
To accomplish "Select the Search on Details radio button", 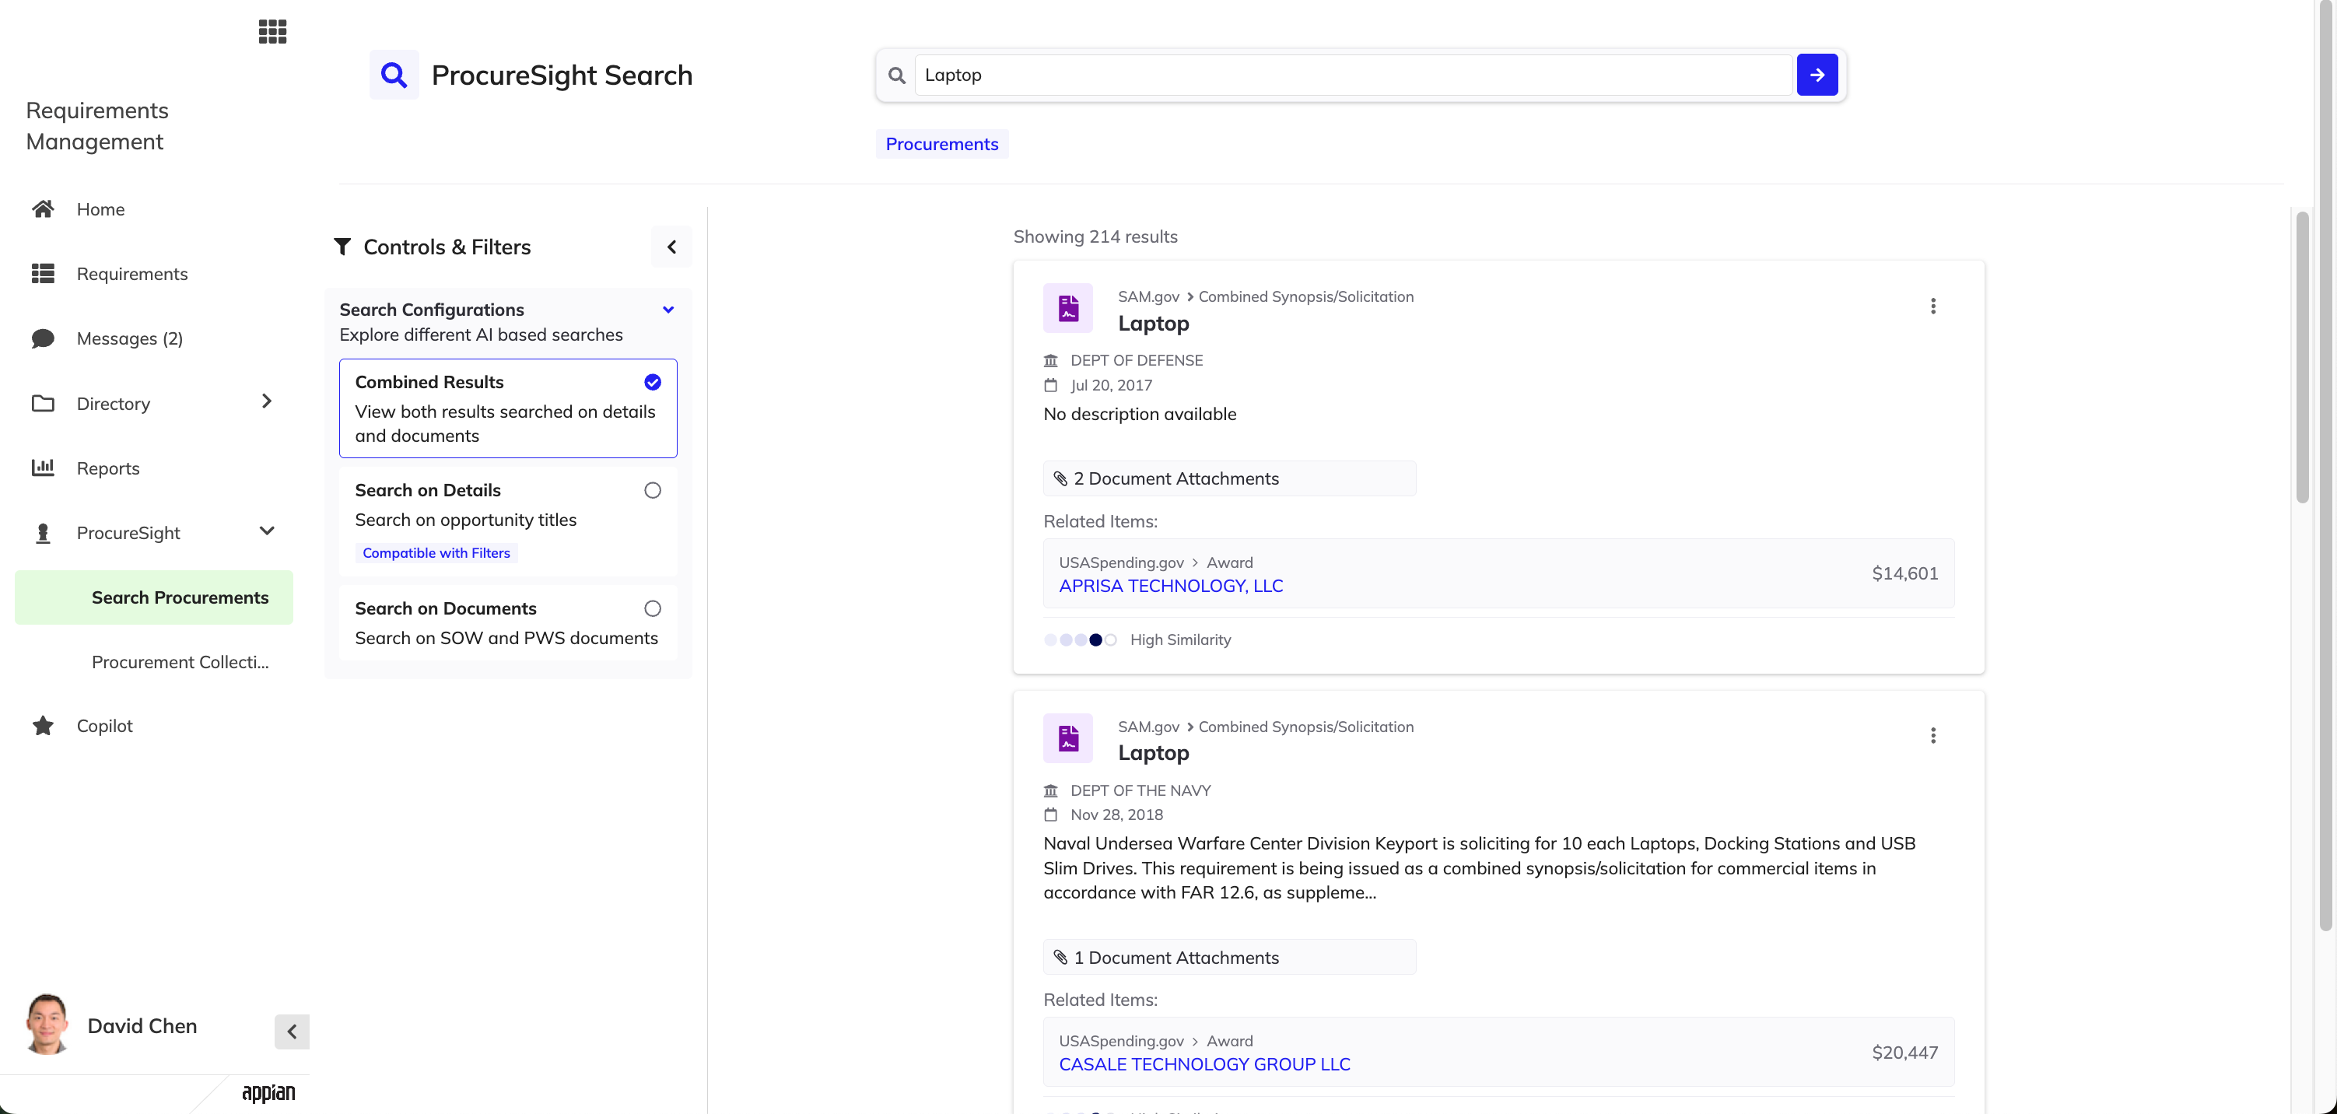I will tap(652, 490).
